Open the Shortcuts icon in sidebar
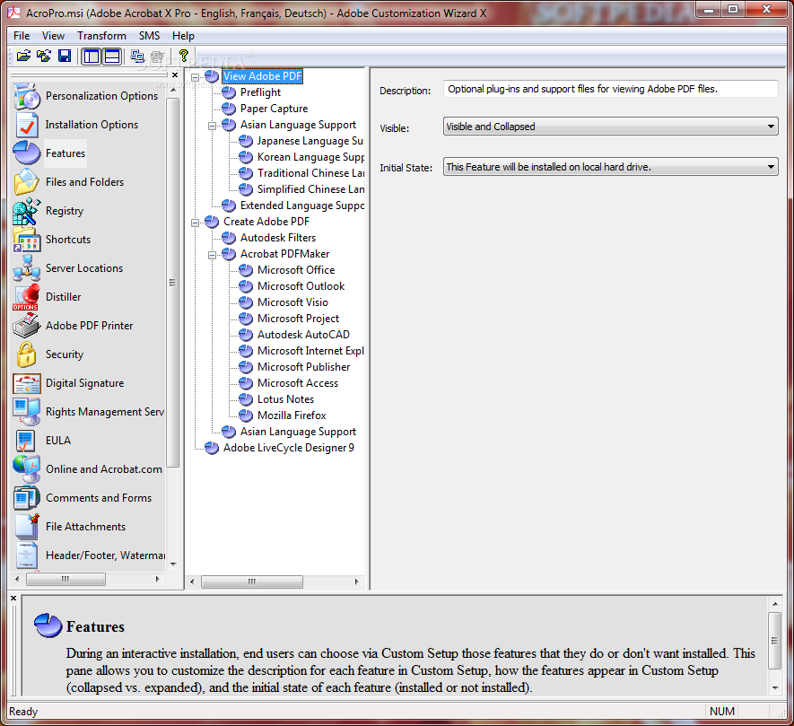Image resolution: width=794 pixels, height=726 pixels. (x=27, y=239)
